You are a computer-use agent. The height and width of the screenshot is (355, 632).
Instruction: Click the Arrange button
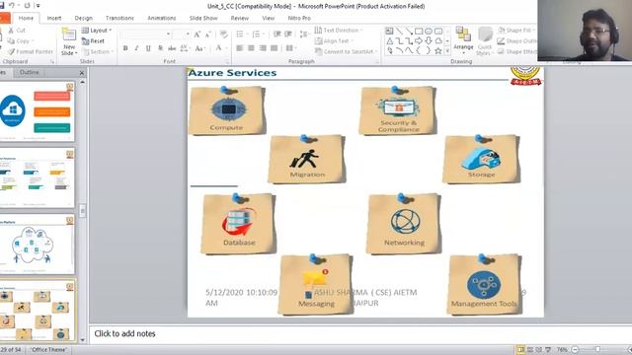point(463,40)
